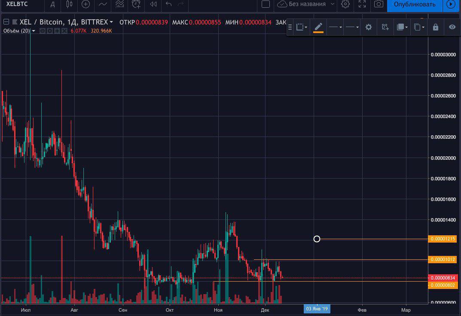This screenshot has width=461, height=316.
Task: Click the volume value 320.966K
Action: (x=101, y=31)
